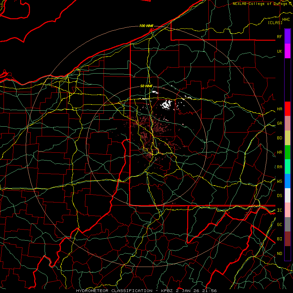Click the 100 NMI range ring label
The image size is (293, 293).
(146, 26)
